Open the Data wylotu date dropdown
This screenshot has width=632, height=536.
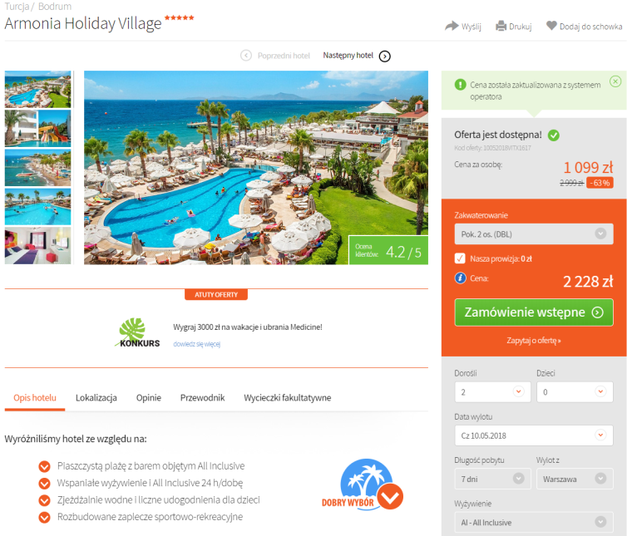534,435
